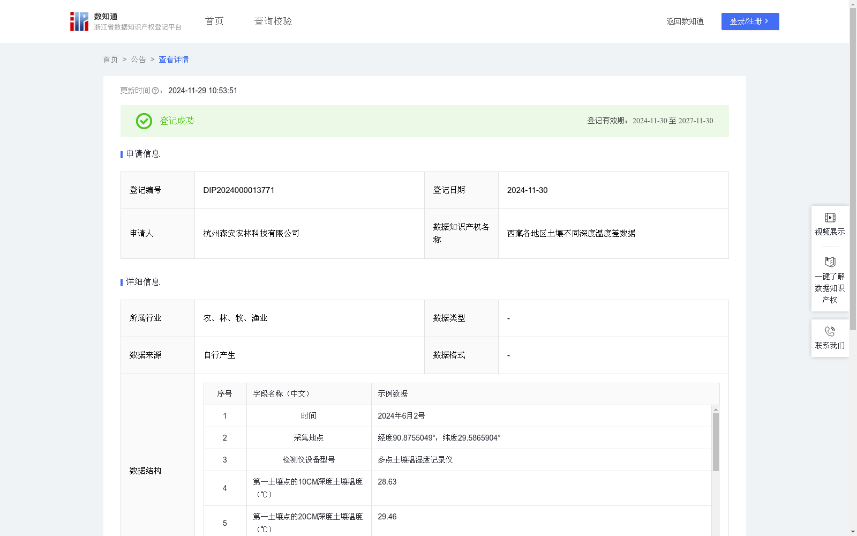Select name 西藏各地区土壤不同深度温度差数据

tap(571, 234)
